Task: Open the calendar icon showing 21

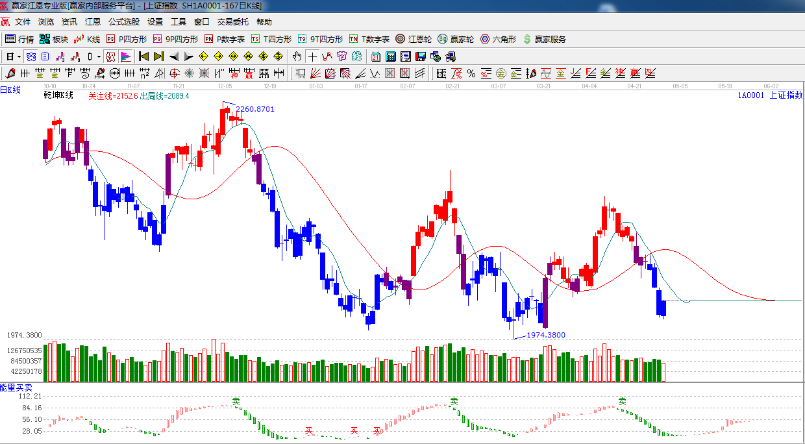Action: point(375,56)
